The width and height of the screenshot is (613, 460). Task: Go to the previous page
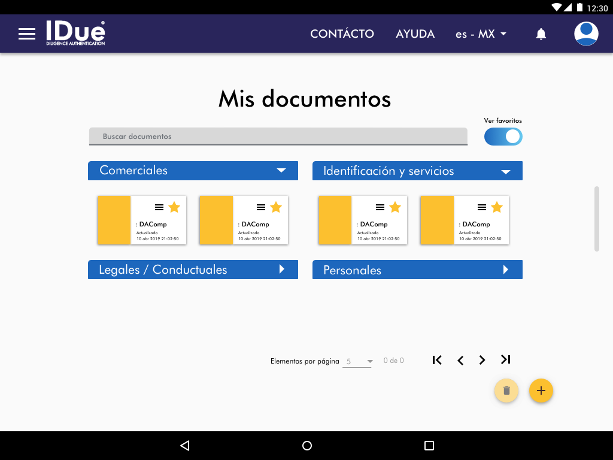tap(460, 360)
